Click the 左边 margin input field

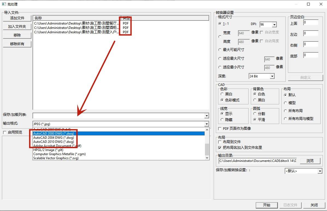[x=311, y=33]
